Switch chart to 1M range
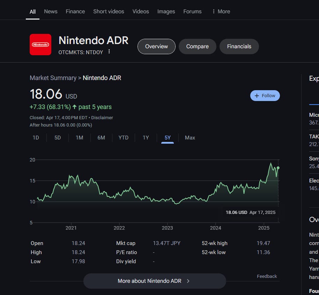The height and width of the screenshot is (295, 319). pos(79,137)
